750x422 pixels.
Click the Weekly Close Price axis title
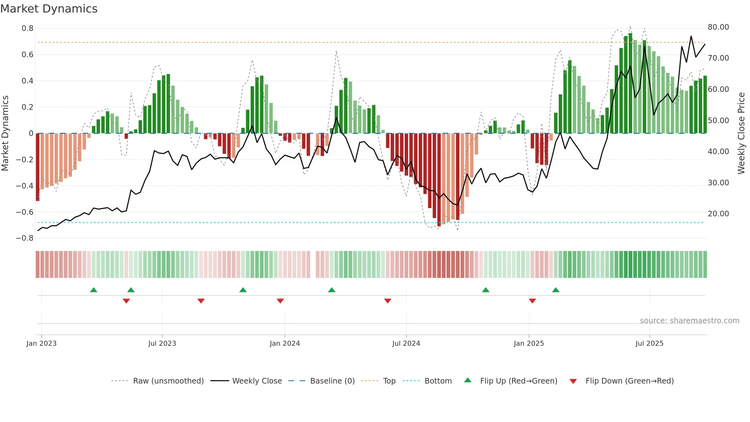click(x=741, y=133)
